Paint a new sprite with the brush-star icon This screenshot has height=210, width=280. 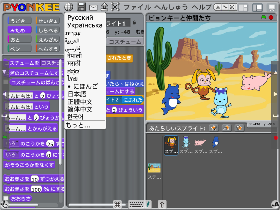coord(214,128)
